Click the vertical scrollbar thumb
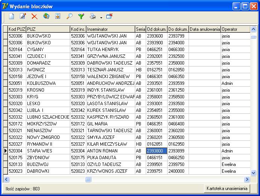The height and width of the screenshot is (196, 260). pyautogui.click(x=253, y=37)
